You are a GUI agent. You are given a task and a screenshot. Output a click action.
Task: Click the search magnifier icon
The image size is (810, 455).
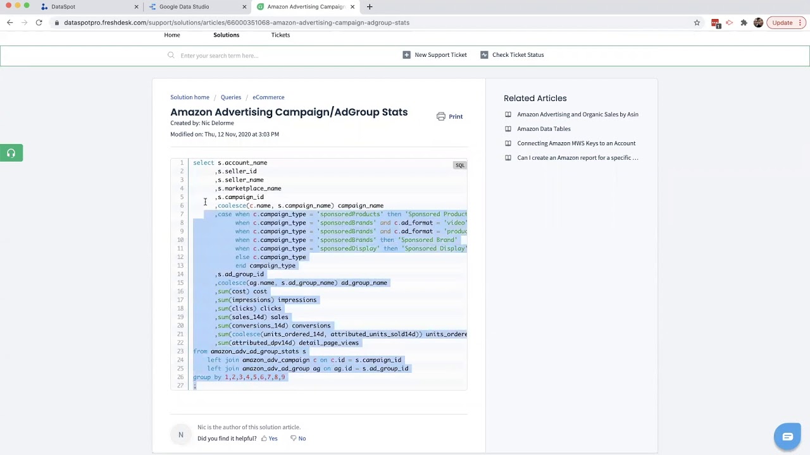[171, 56]
